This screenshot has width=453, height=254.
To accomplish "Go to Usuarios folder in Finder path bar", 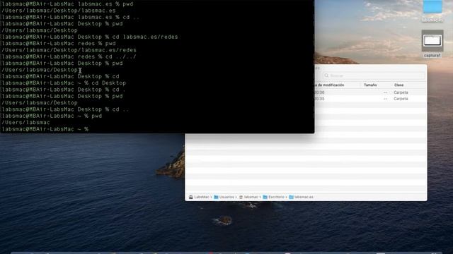I will pos(224,197).
